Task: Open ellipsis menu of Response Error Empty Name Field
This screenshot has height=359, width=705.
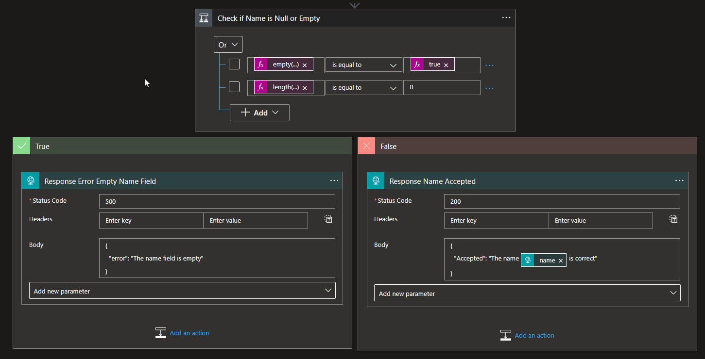Action: [334, 180]
